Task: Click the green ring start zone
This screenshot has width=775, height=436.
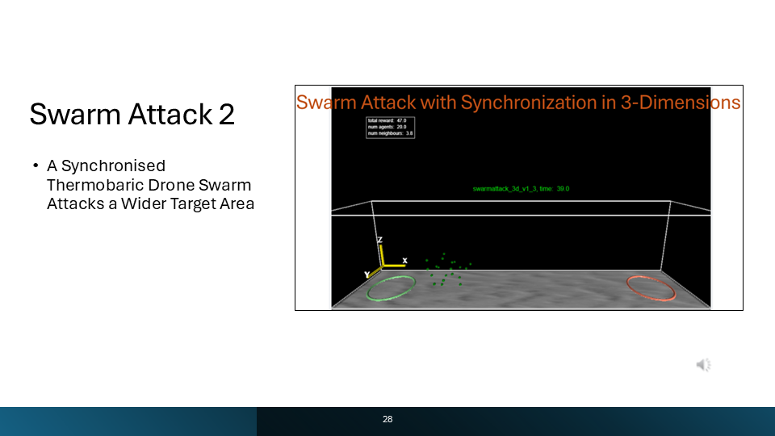Action: [391, 288]
